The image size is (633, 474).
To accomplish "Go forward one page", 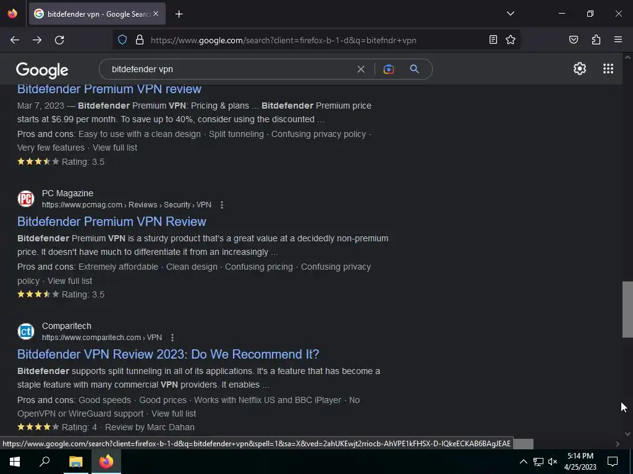I will [x=37, y=40].
